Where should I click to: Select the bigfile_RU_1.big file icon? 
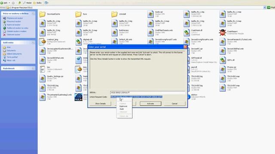click(186, 14)
